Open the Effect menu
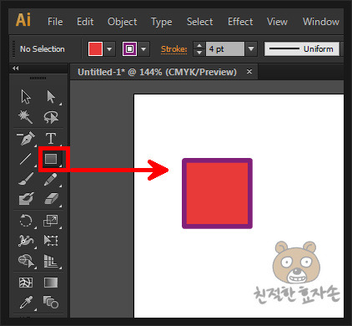 point(240,22)
